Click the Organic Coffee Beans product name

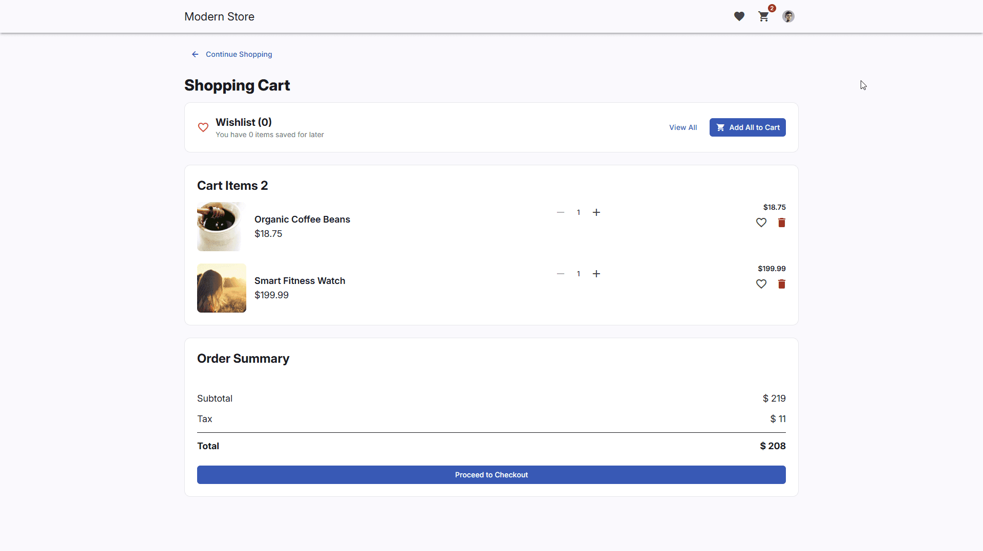point(302,219)
